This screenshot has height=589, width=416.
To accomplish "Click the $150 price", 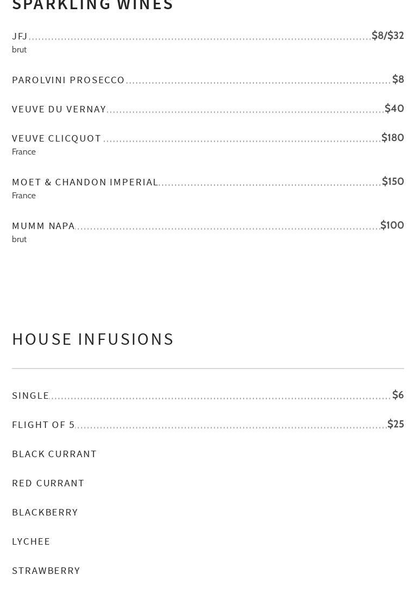I will point(393,182).
